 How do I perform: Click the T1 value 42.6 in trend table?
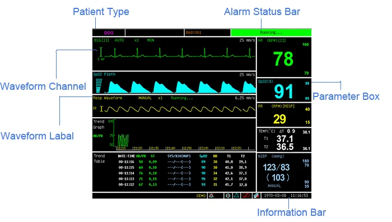[x=228, y=173]
